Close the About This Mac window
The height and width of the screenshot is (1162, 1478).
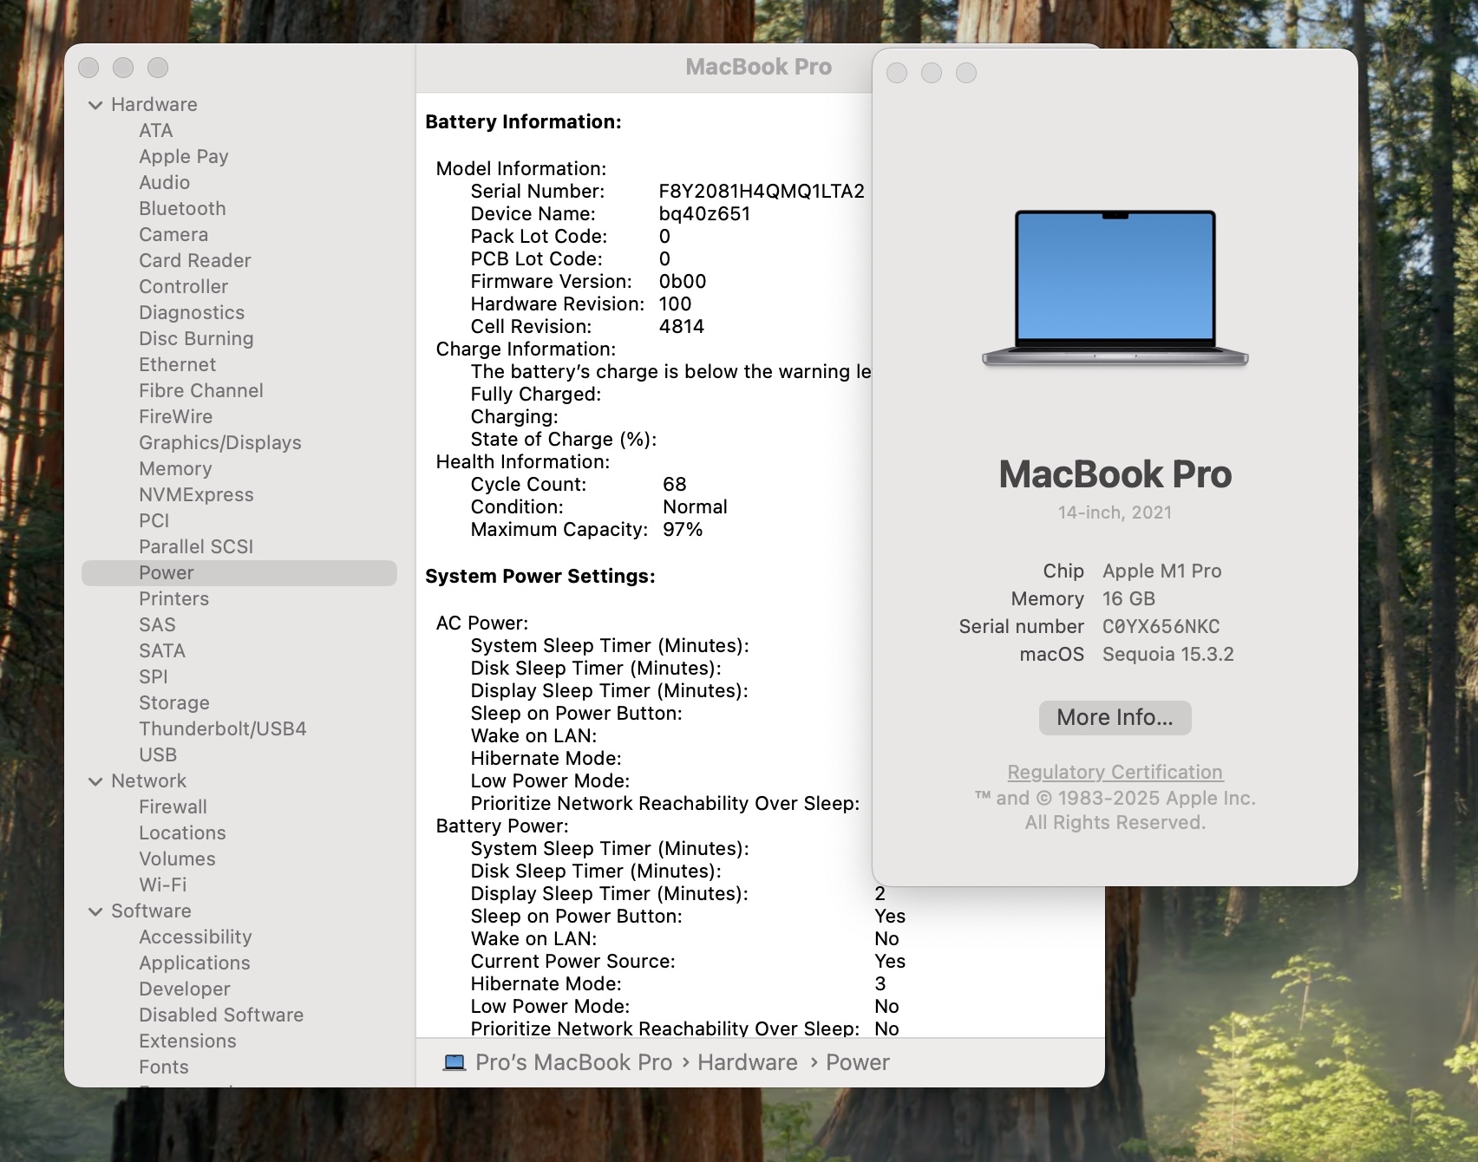897,74
